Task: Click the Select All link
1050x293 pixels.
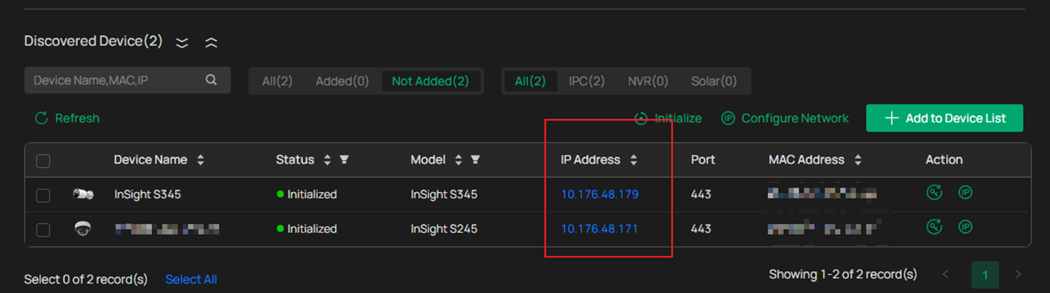Action: 191,279
